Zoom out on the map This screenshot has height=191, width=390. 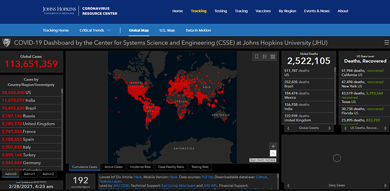273,153
